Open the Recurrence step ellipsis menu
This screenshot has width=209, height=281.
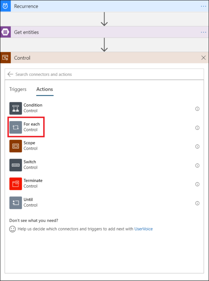(x=203, y=6)
